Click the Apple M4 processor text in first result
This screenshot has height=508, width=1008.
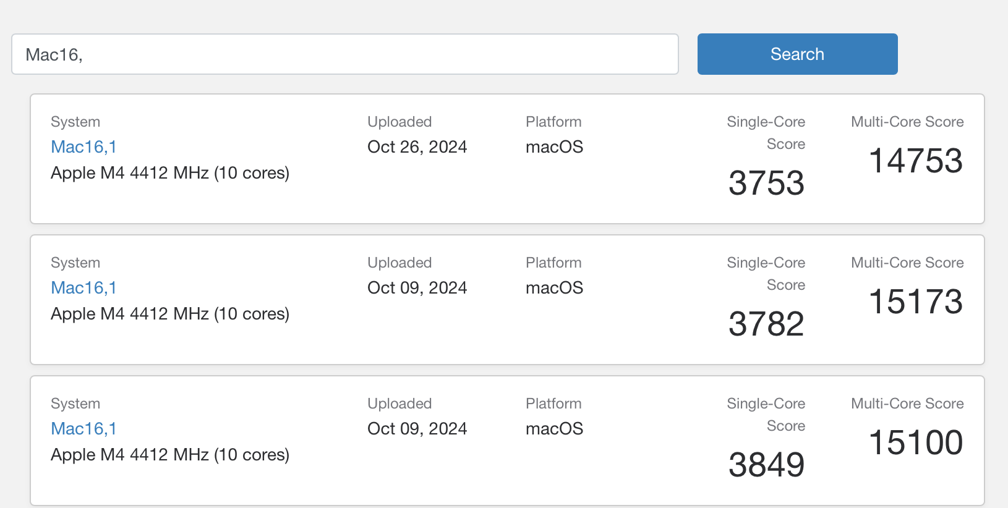tap(170, 173)
